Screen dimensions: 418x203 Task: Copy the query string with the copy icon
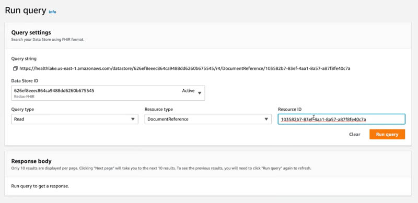15,68
